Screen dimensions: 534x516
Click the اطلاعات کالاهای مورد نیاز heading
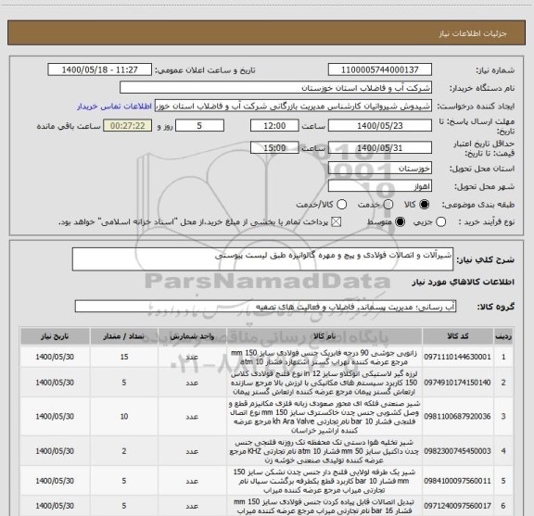(464, 283)
